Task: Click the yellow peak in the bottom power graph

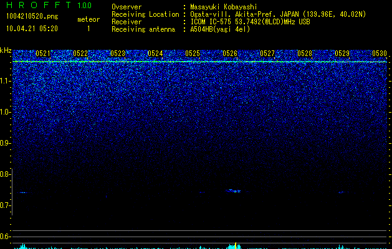Action: point(236,245)
